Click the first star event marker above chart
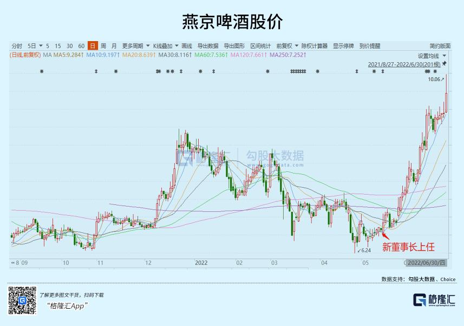Screen dimensions: 464x326 pyautogui.click(x=42, y=71)
